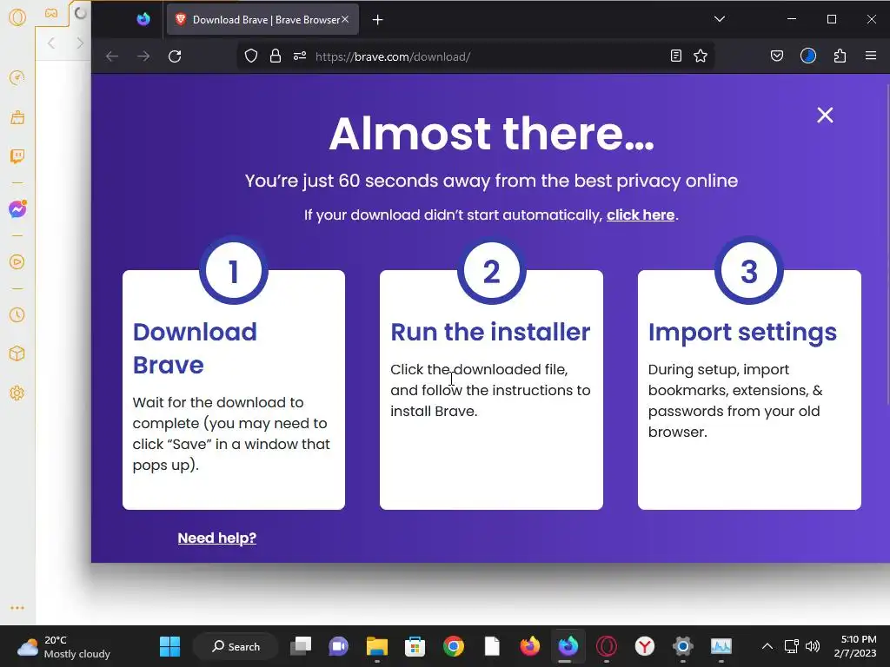Open Opera GX from taskbar
The width and height of the screenshot is (890, 667).
point(607,646)
